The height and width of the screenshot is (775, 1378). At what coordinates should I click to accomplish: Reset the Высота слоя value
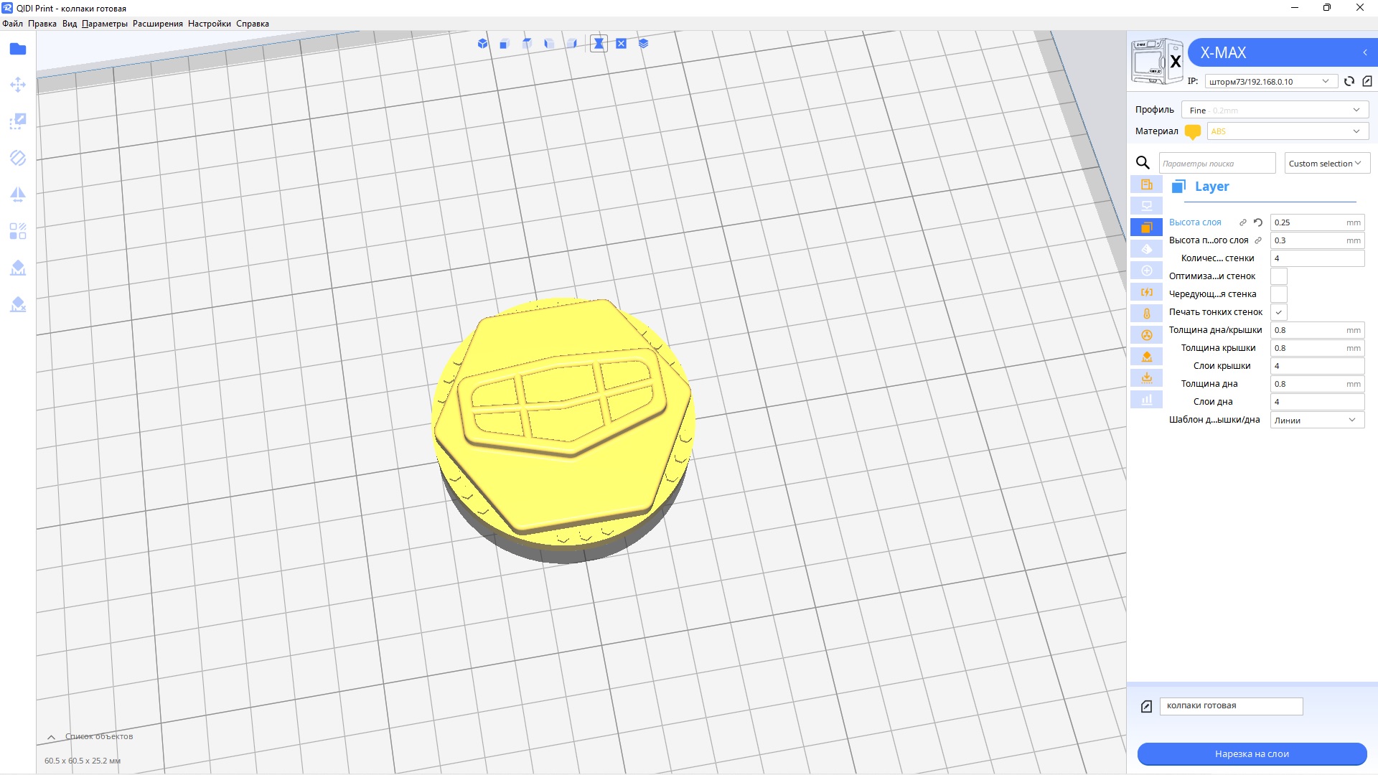click(x=1258, y=222)
